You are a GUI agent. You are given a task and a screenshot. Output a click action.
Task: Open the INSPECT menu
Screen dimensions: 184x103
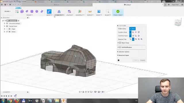click(x=90, y=15)
